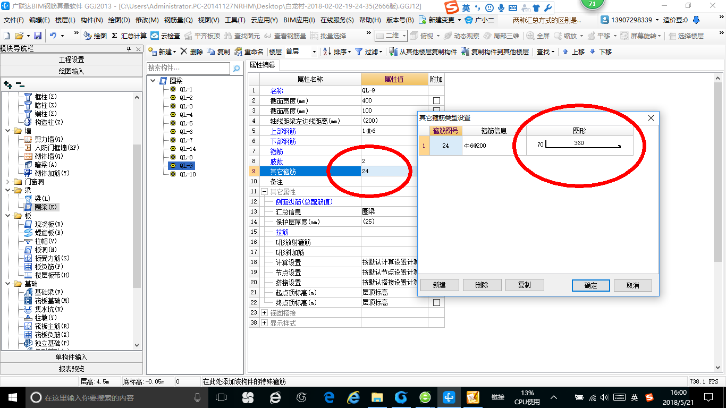The image size is (726, 408).
Task: Select 框柱(Z) in navigation tree
Action: tap(45, 97)
